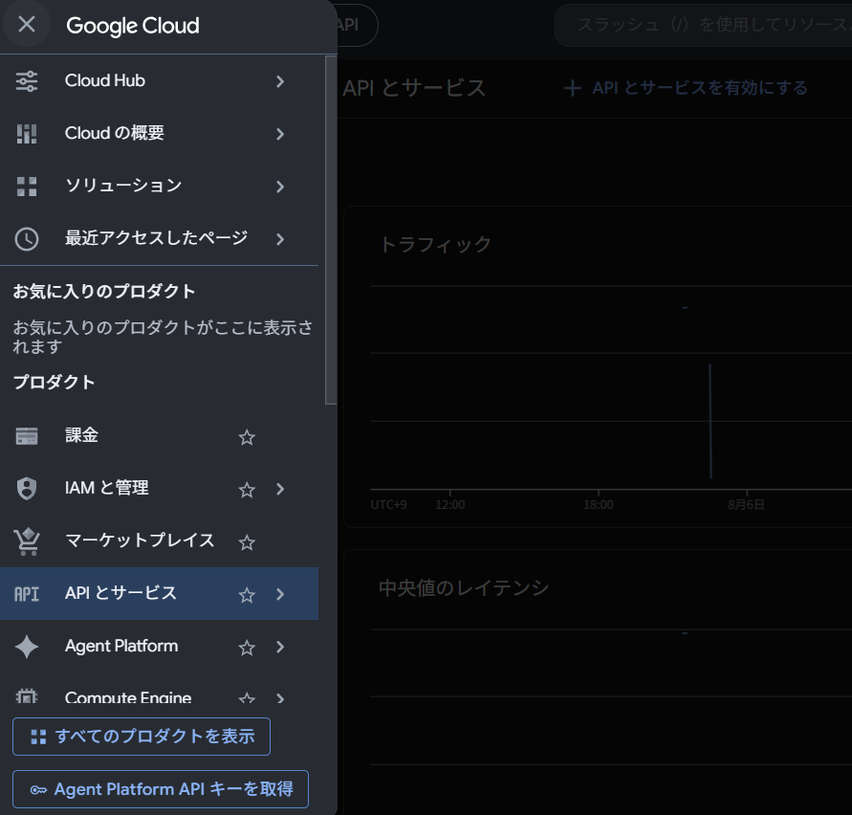Click すべてのプロダクトを表示 button
The height and width of the screenshot is (815, 852).
pos(142,737)
